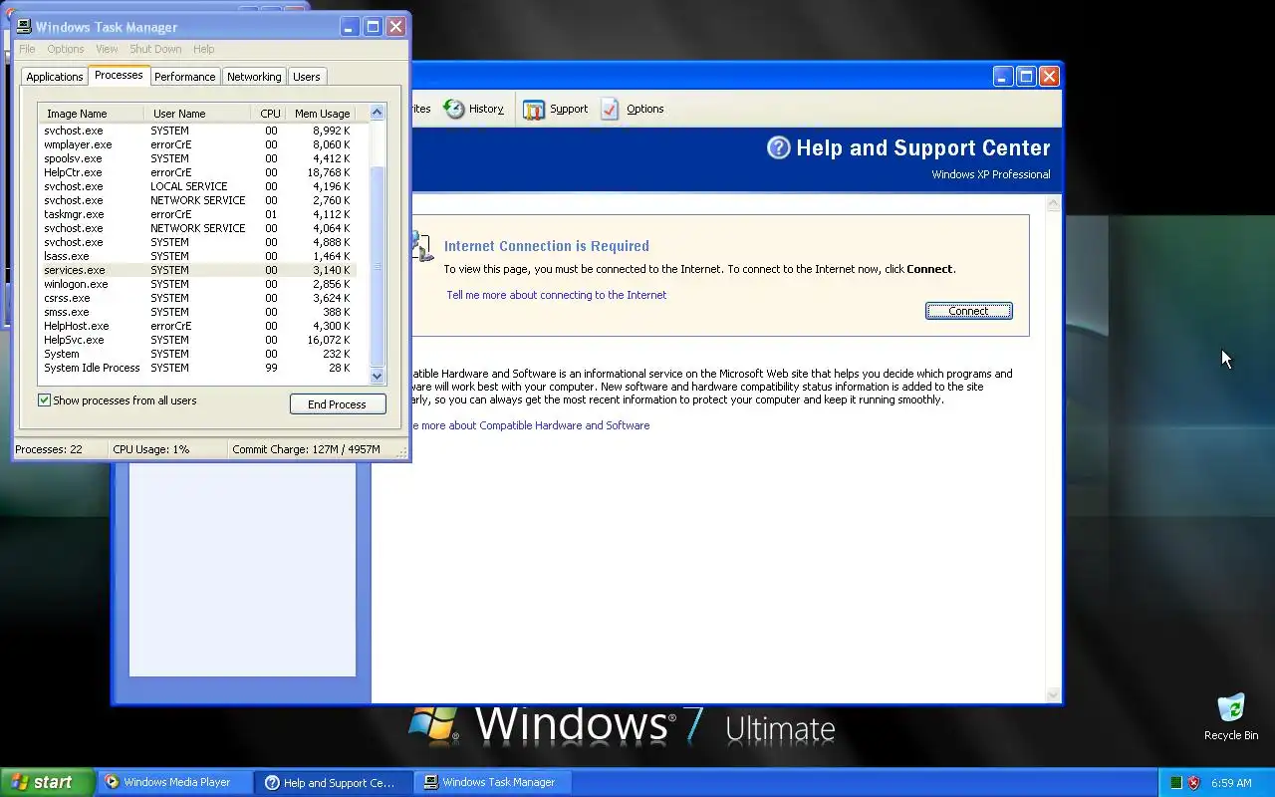Image resolution: width=1275 pixels, height=797 pixels.
Task: Open Task Manager View menu
Action: pos(107,49)
